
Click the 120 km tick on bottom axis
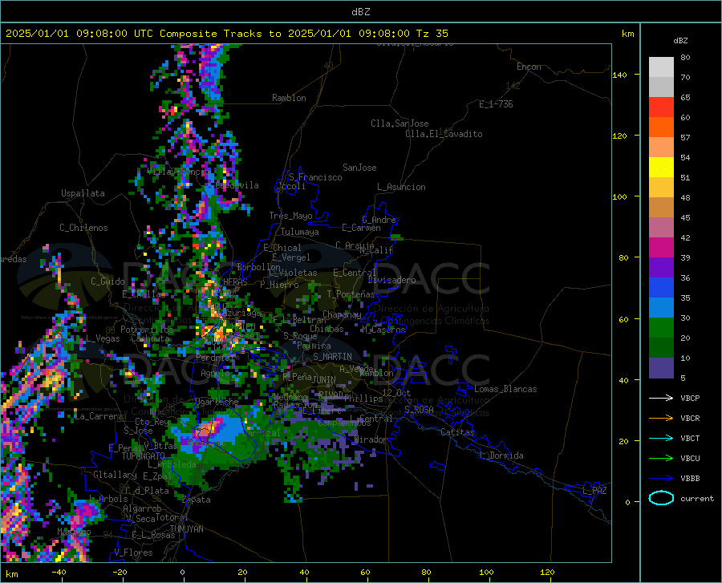547,572
